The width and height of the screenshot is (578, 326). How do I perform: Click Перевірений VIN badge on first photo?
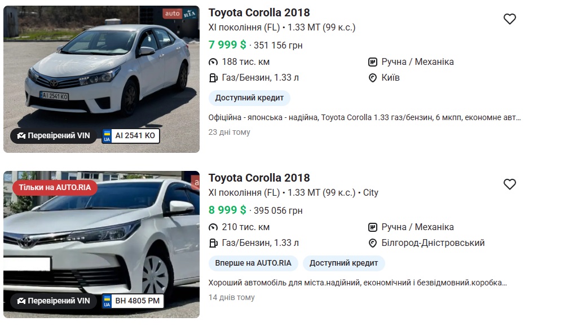53,136
